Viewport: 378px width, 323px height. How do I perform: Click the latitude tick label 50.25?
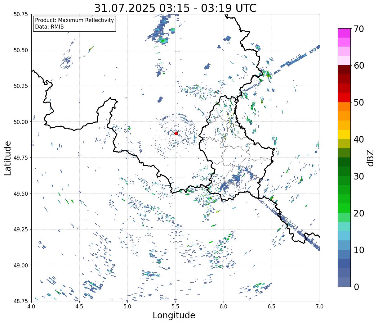[21, 86]
